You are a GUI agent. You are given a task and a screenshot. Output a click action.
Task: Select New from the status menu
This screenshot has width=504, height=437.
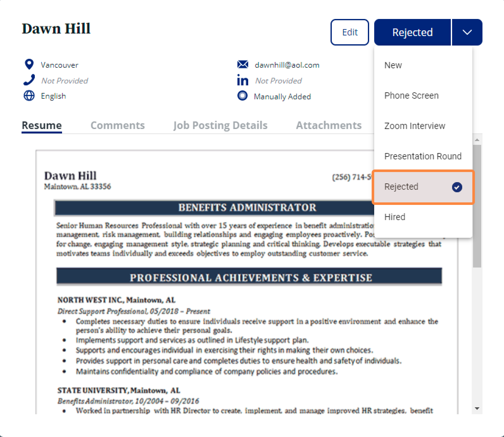tap(423, 65)
